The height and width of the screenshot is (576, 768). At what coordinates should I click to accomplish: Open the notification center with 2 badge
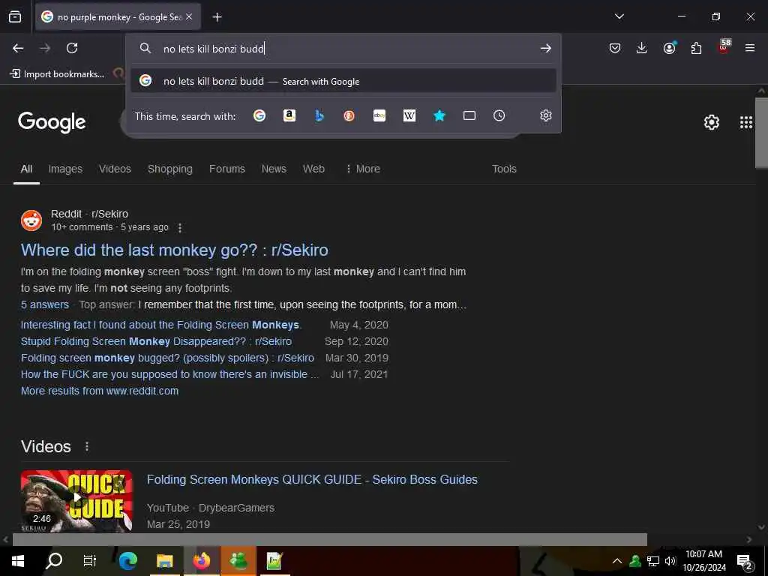[745, 562]
